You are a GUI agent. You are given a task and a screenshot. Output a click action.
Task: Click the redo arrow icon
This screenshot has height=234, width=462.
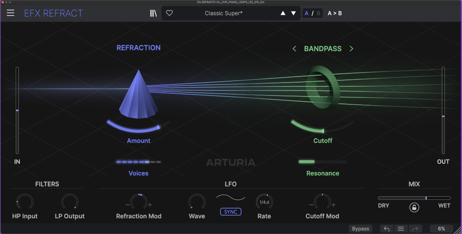click(414, 228)
